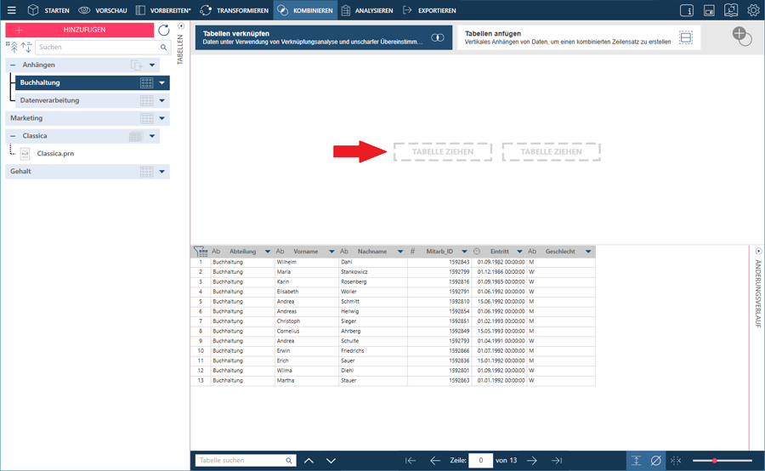765x471 pixels.
Task: Open the settings gear
Action: (x=753, y=10)
